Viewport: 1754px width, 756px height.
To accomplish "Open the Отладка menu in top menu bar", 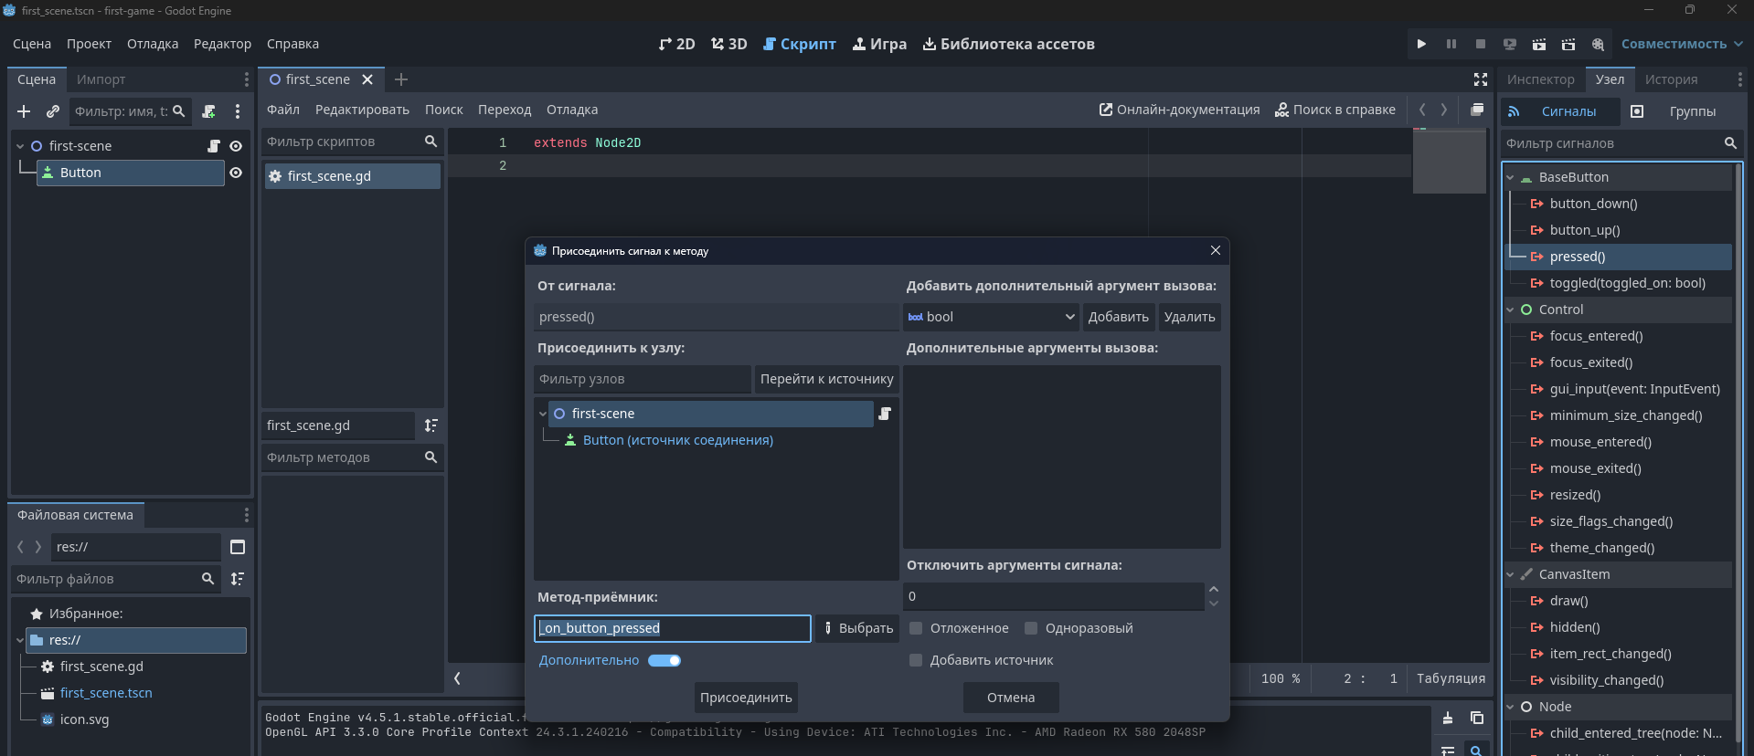I will (x=153, y=44).
